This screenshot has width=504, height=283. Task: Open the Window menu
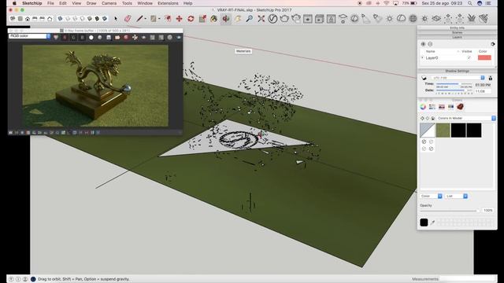[x=145, y=3]
